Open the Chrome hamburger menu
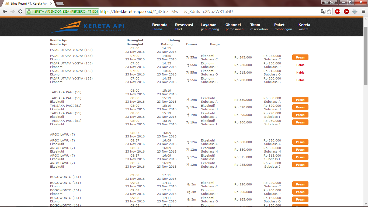368x207 pixels. click(x=363, y=11)
